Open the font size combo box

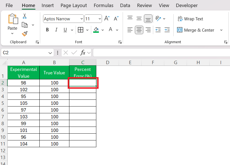93,19
